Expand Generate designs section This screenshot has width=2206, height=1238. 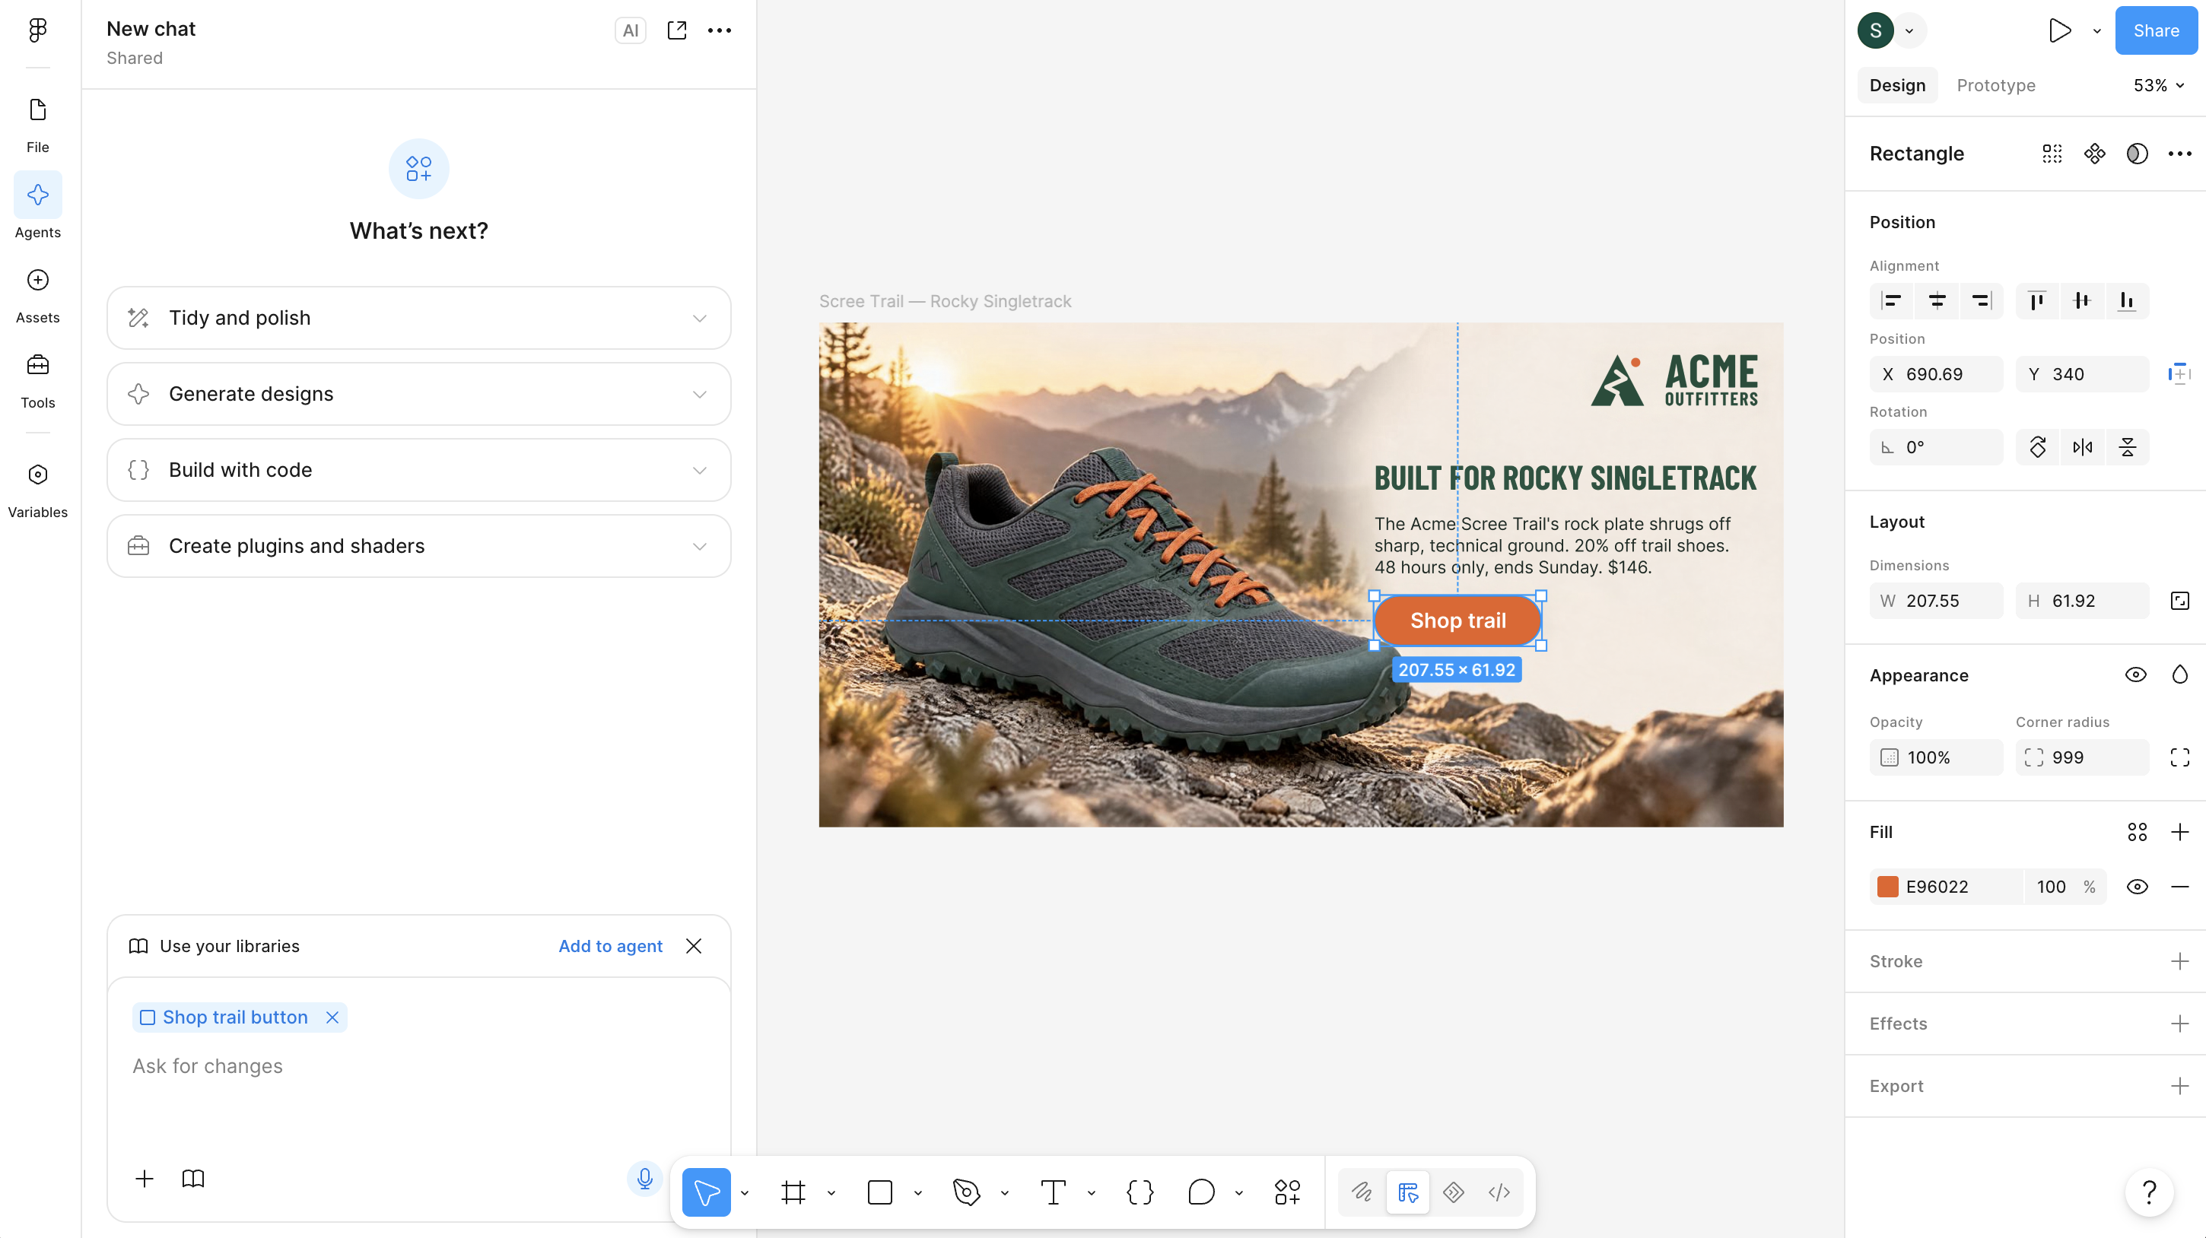[419, 394]
